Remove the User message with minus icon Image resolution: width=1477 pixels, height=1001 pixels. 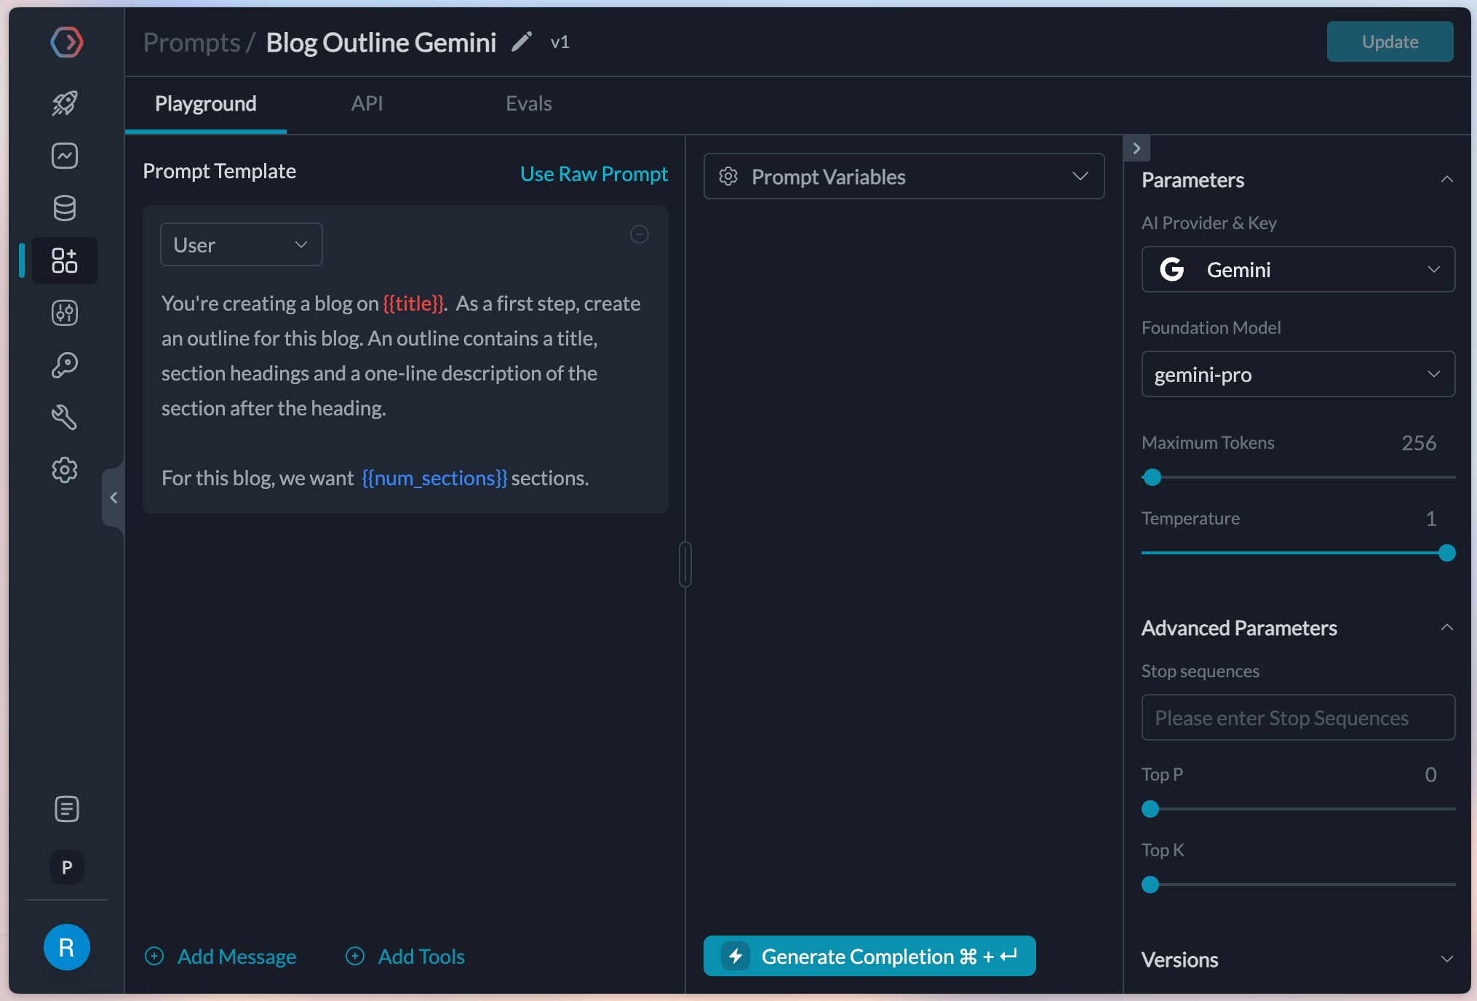[x=639, y=234]
